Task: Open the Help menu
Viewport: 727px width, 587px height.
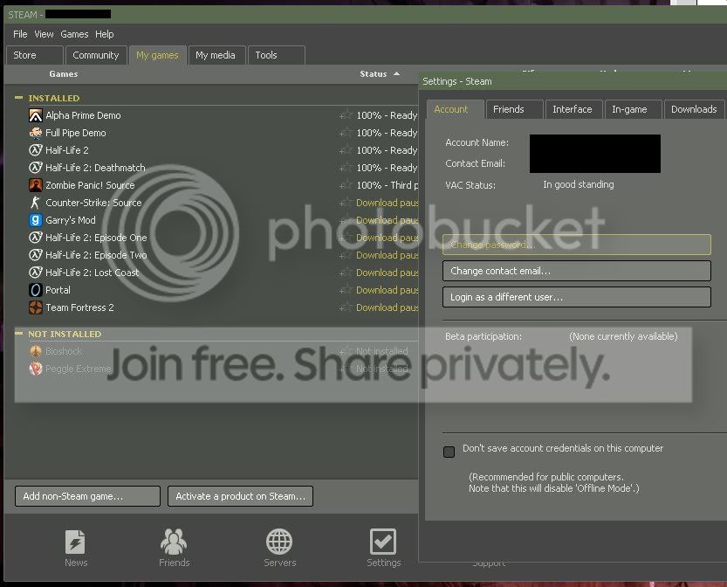Action: coord(105,34)
